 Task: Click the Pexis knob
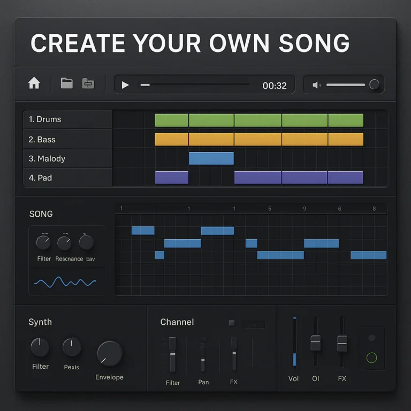(72, 347)
